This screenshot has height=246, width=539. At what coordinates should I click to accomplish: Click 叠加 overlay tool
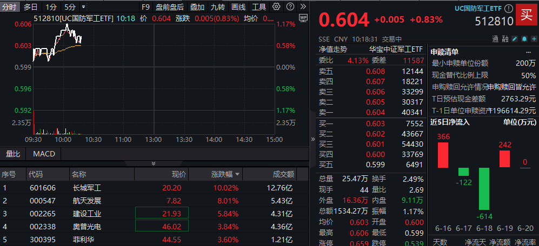click(197, 6)
